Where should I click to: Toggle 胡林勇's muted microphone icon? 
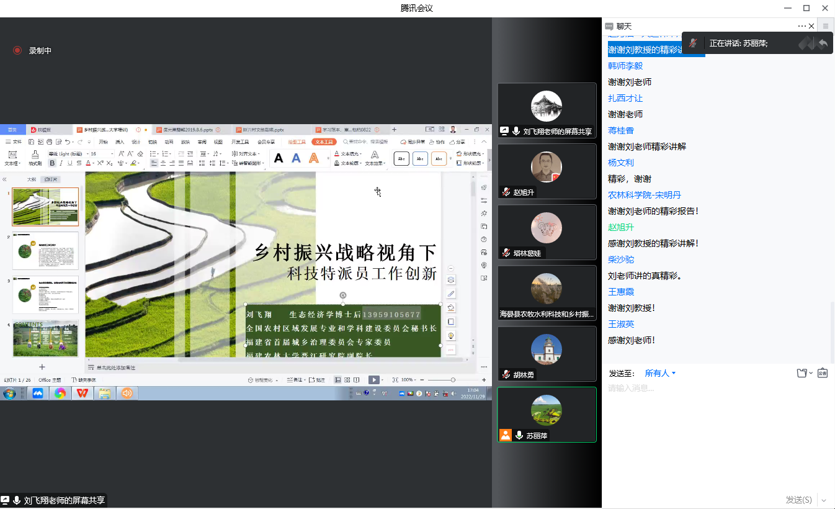pyautogui.click(x=507, y=375)
